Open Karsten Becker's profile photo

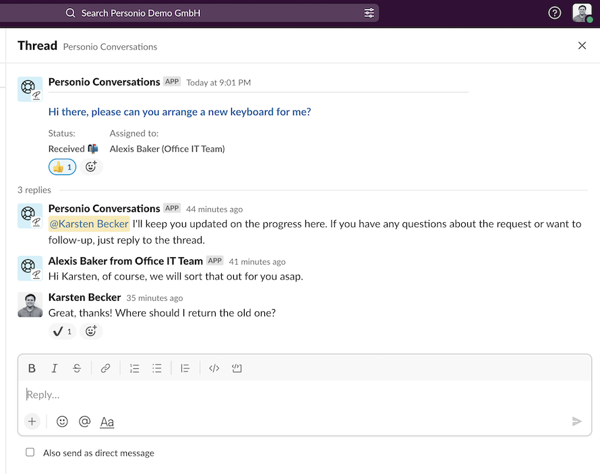30,304
